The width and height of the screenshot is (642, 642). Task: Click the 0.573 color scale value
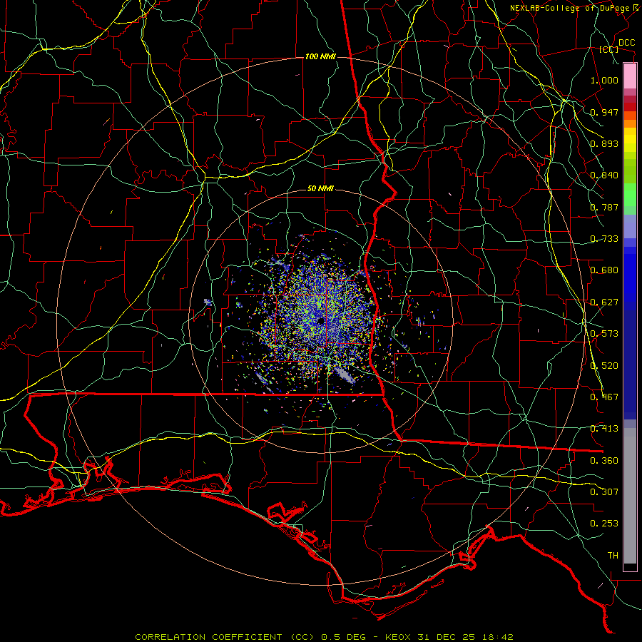[x=604, y=334]
